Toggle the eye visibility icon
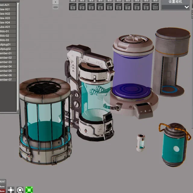193x193 pixels. 55,7
